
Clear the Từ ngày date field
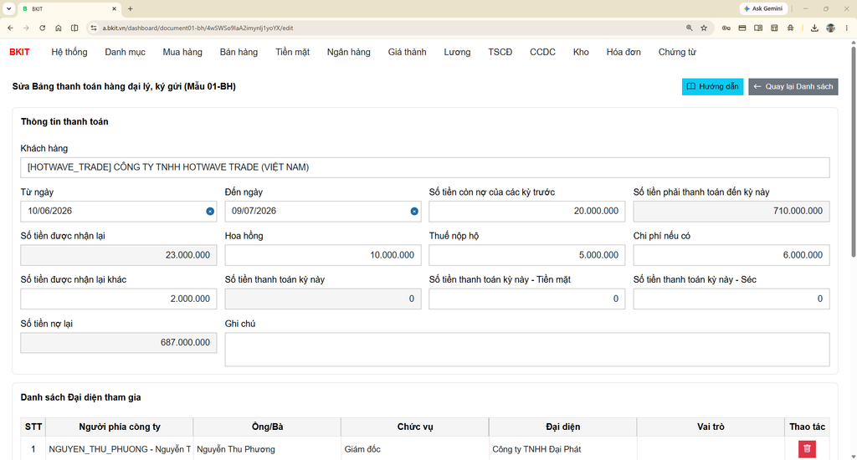pos(210,212)
